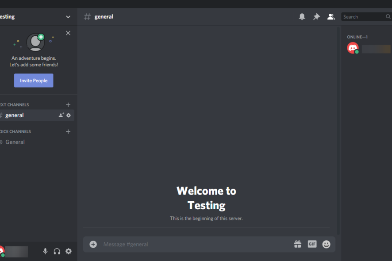Viewport: 392px width, 261px height.
Task: Click attach file plus button
Action: 93,244
